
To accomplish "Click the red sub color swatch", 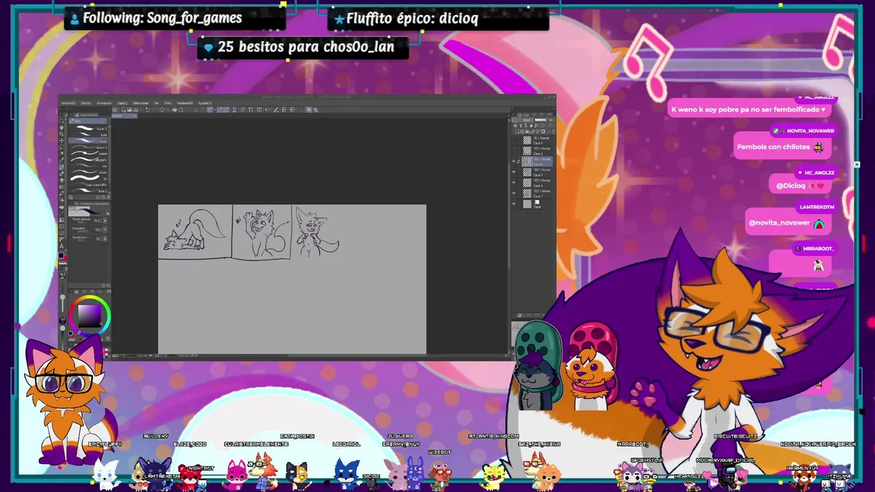I will click(64, 259).
